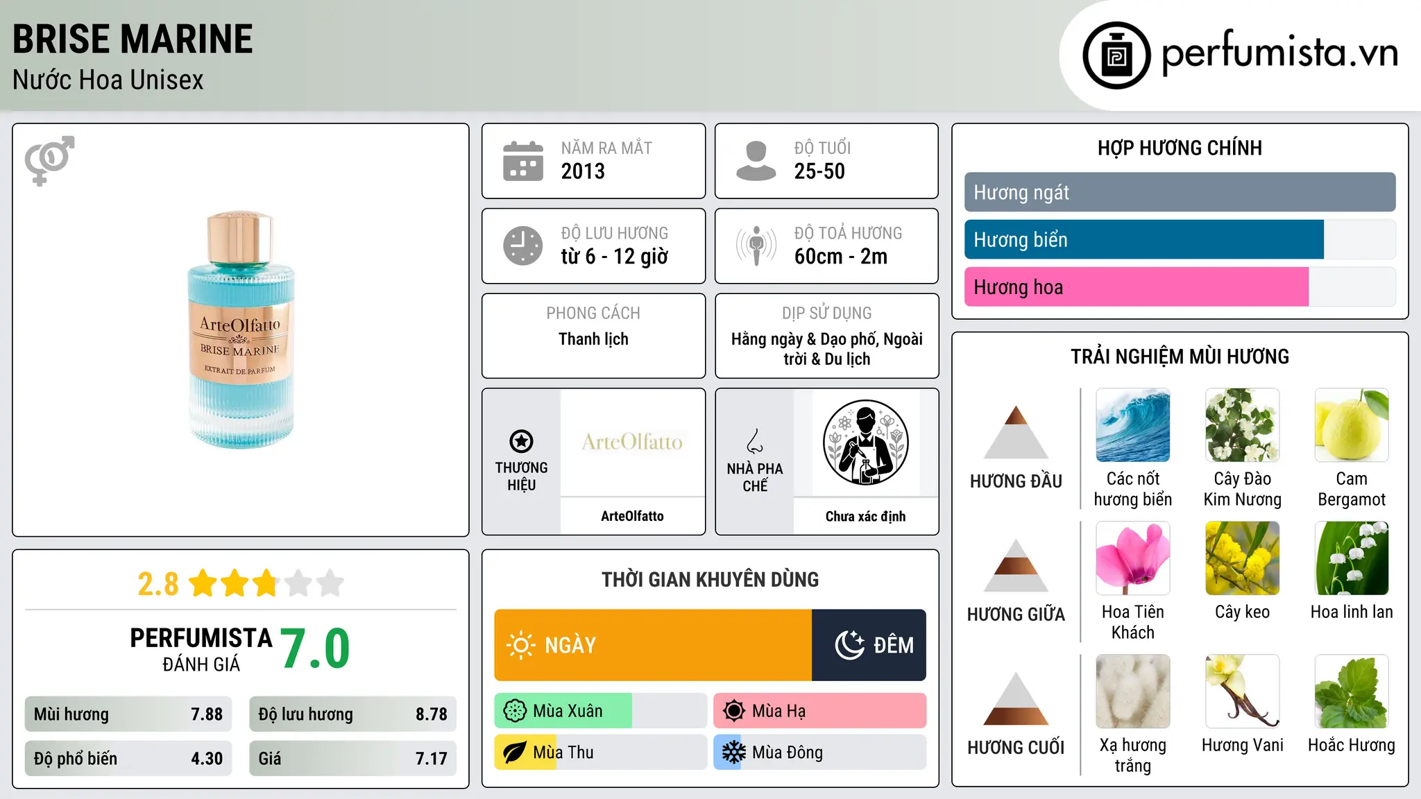Click the THỜI GIAN KHUYÊN DÙNG heading
Viewport: 1421px width, 799px height.
pos(710,579)
